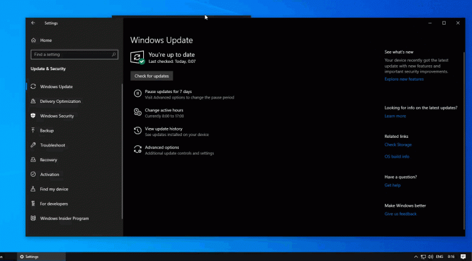The image size is (472, 261).
Task: Show hidden tray icons chevron in taskbar
Action: coord(415,257)
